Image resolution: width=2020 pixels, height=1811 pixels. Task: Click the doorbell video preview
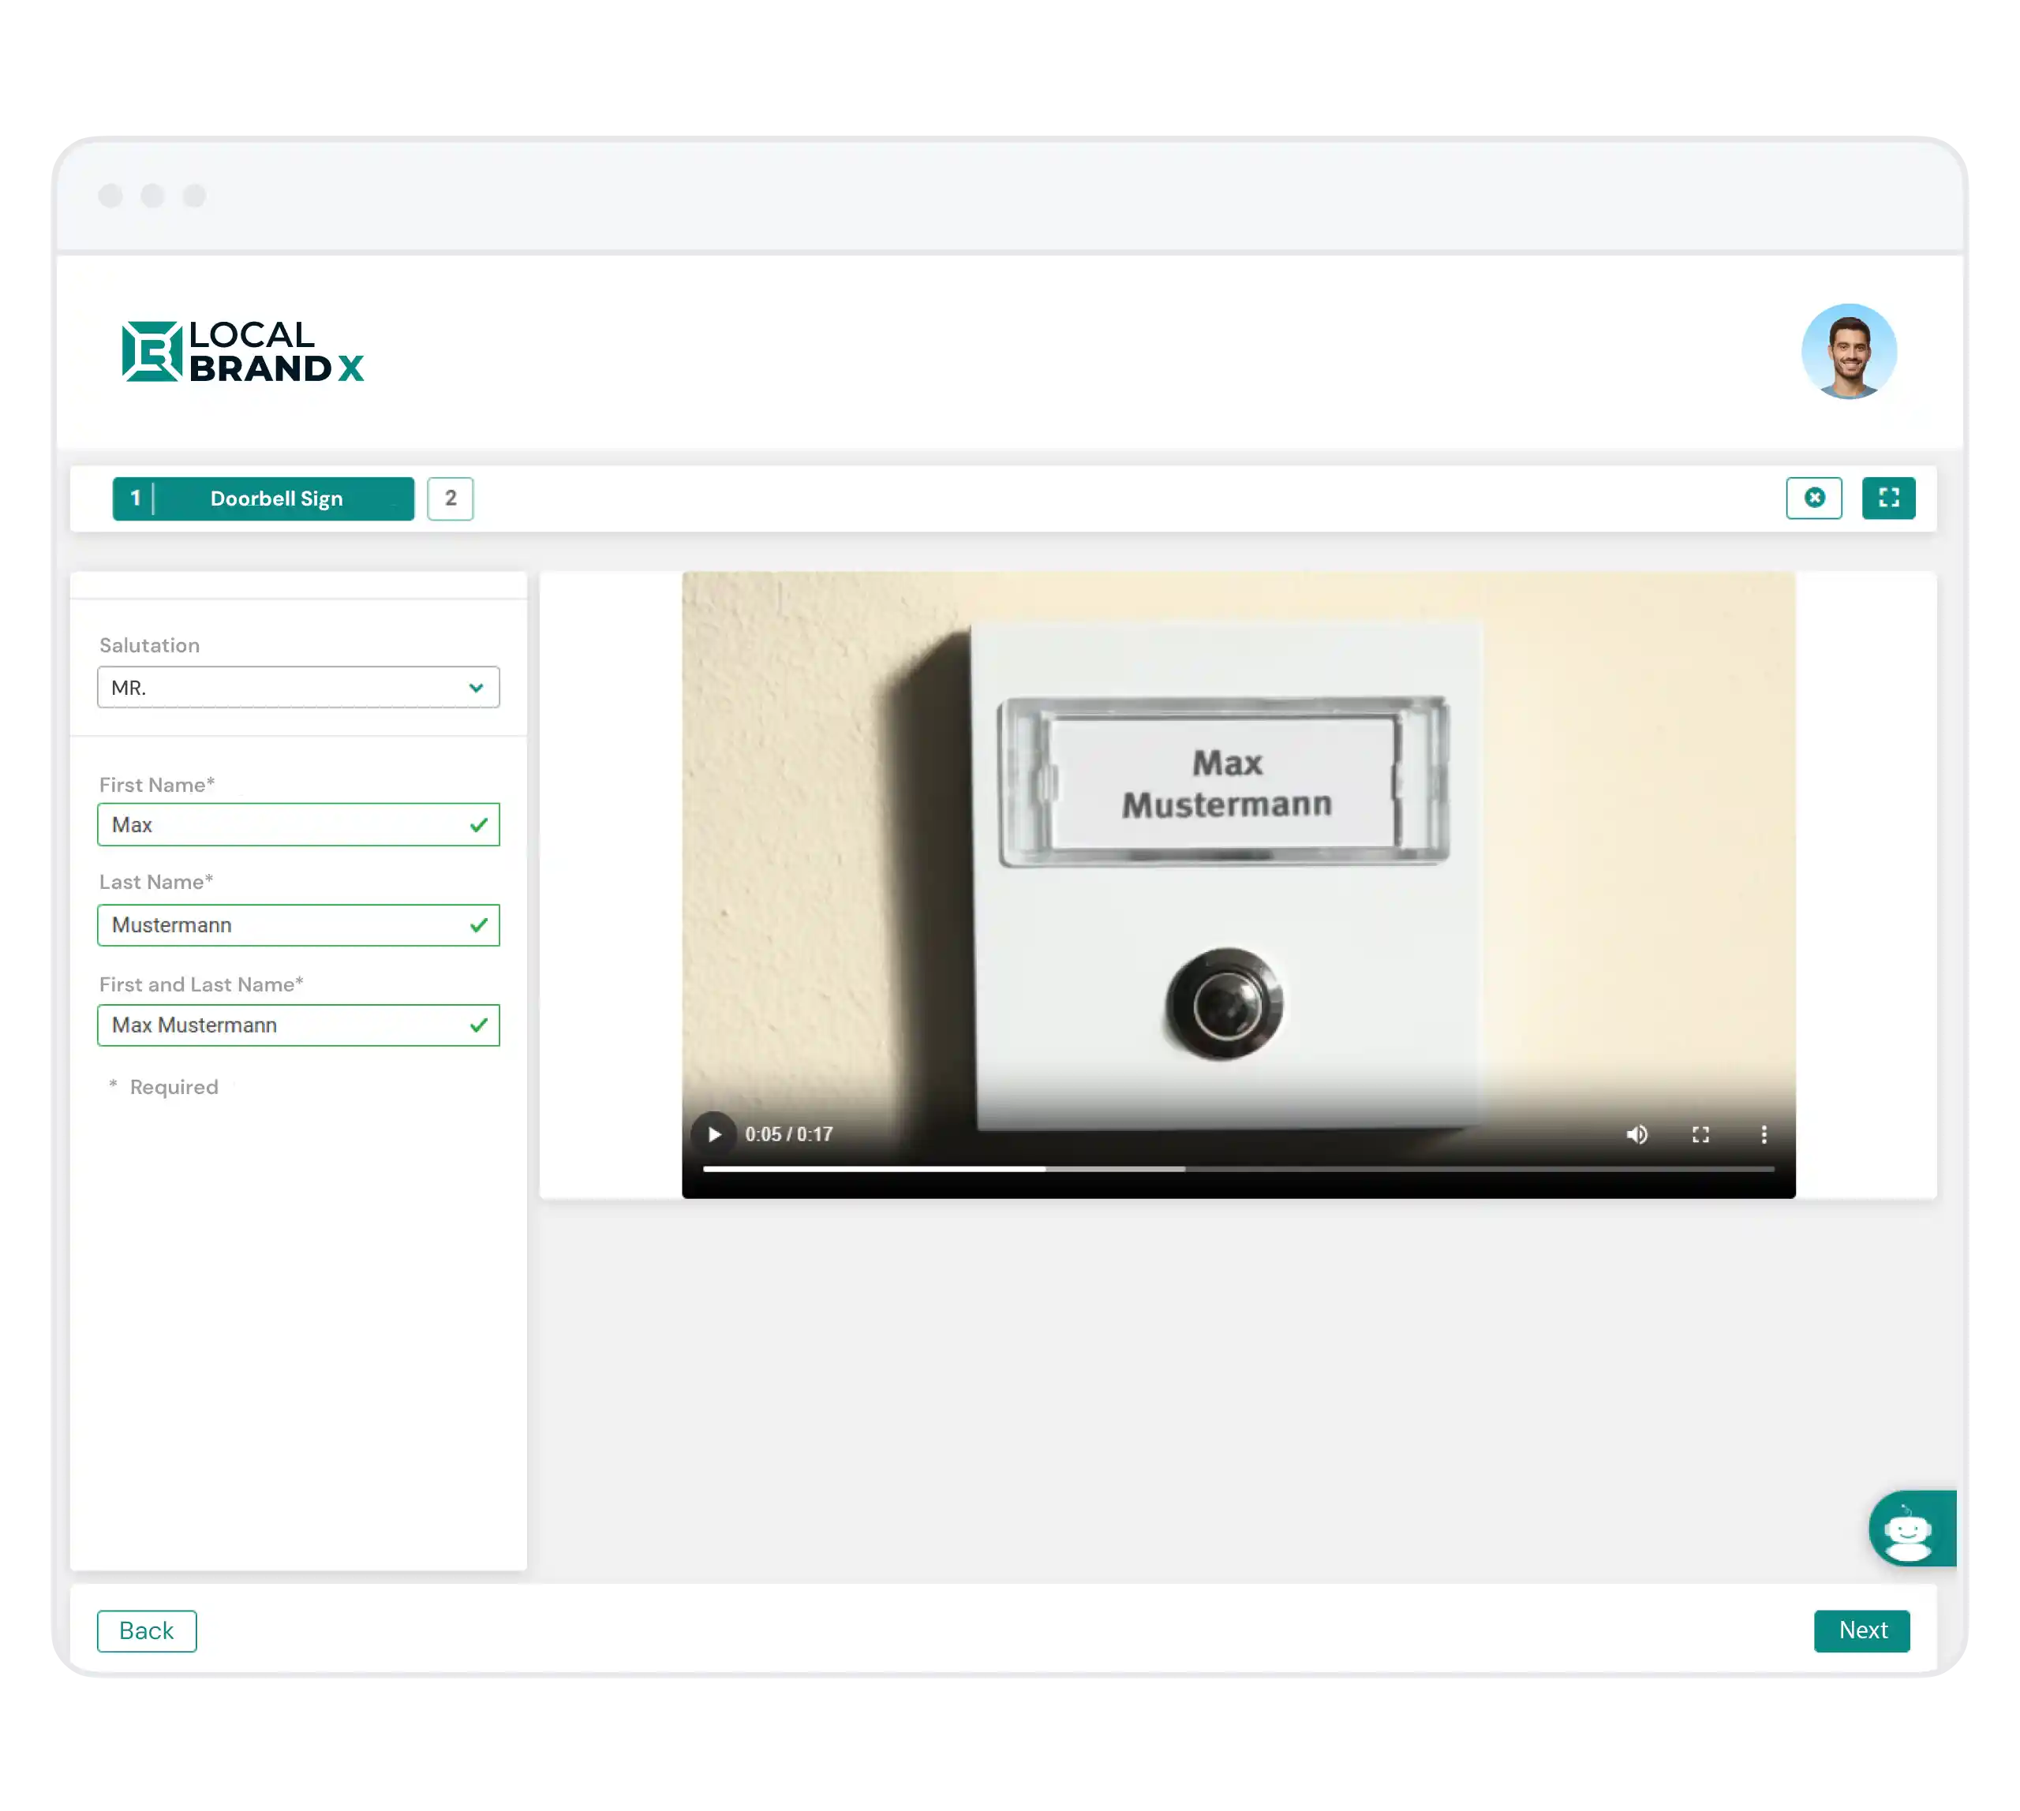1237,846
